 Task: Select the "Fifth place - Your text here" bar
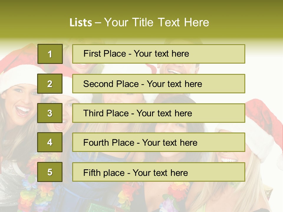pos(159,172)
